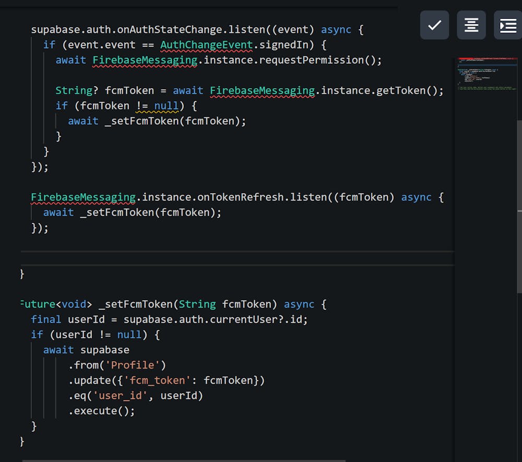The image size is (522, 462).
Task: Click the center-align format code icon
Action: [471, 25]
